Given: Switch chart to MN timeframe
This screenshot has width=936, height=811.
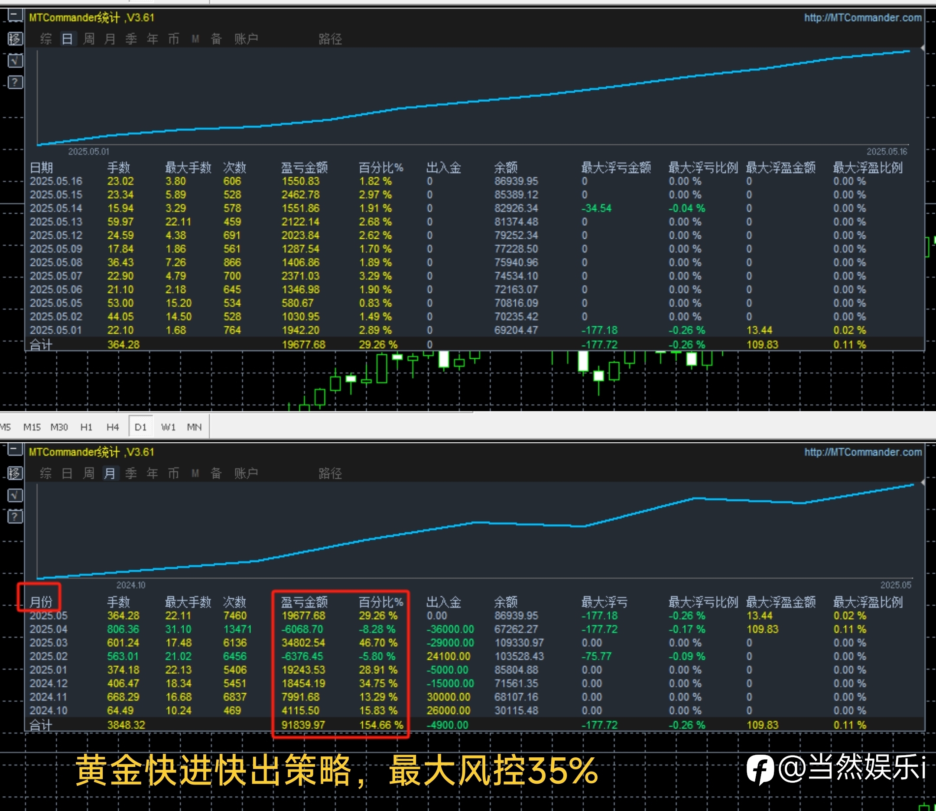Looking at the screenshot, I should (x=194, y=427).
